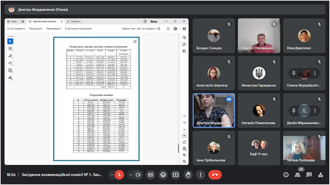Leave the call with the red hang-up button
330x185 pixels.
tap(215, 175)
